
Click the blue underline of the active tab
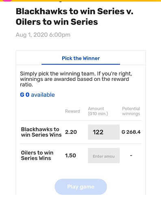81,64
